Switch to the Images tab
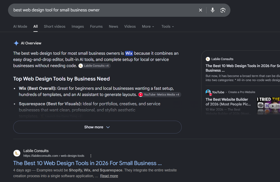 78,26
